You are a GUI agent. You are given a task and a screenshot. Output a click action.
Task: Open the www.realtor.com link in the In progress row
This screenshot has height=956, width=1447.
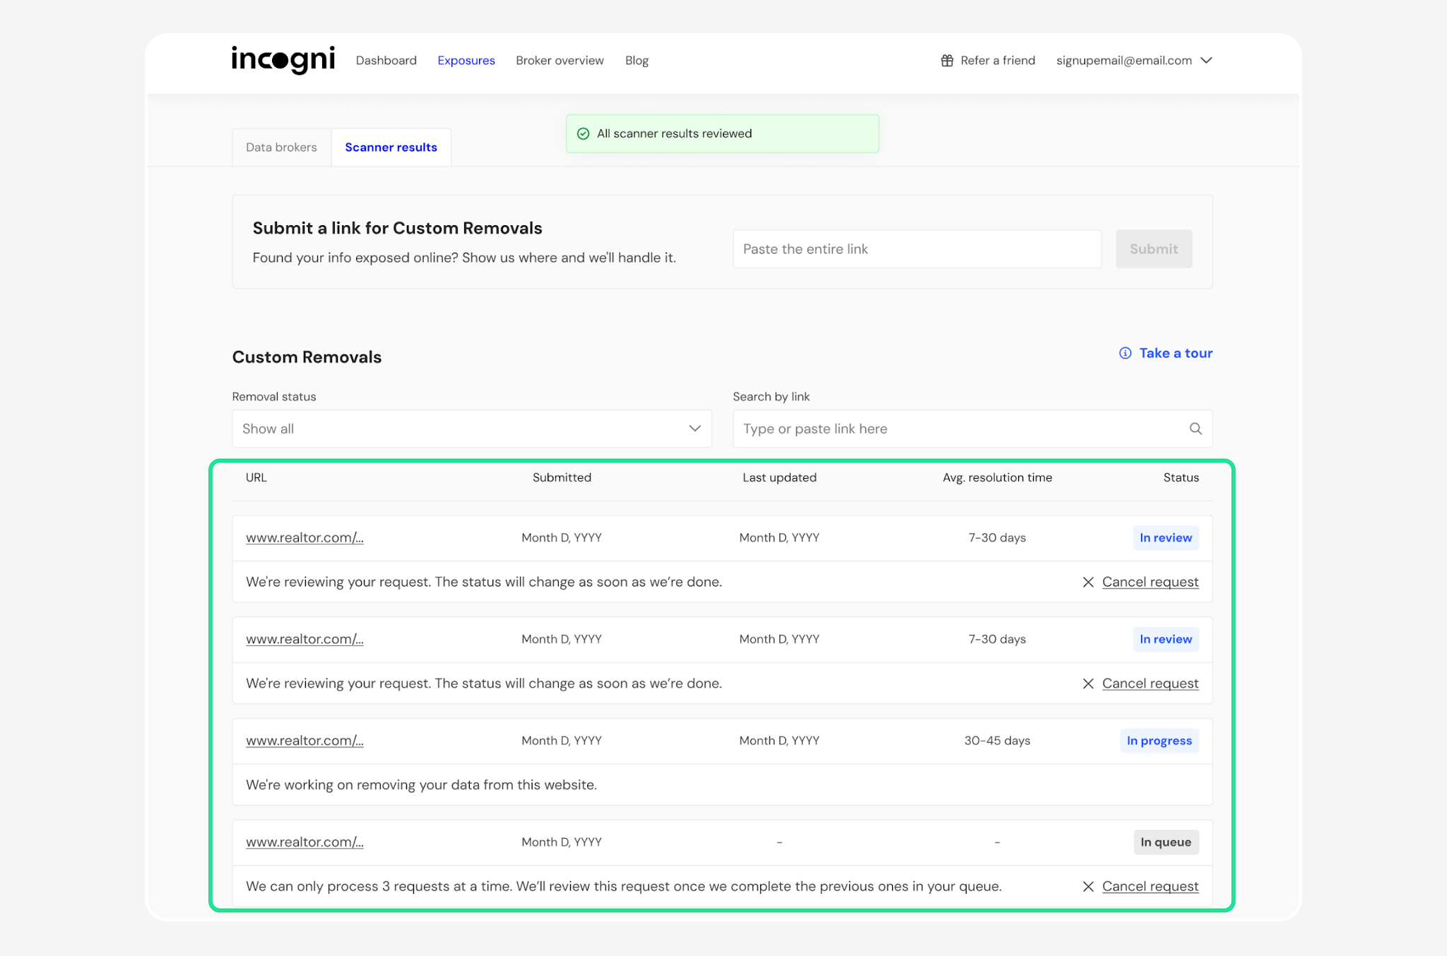coord(305,741)
